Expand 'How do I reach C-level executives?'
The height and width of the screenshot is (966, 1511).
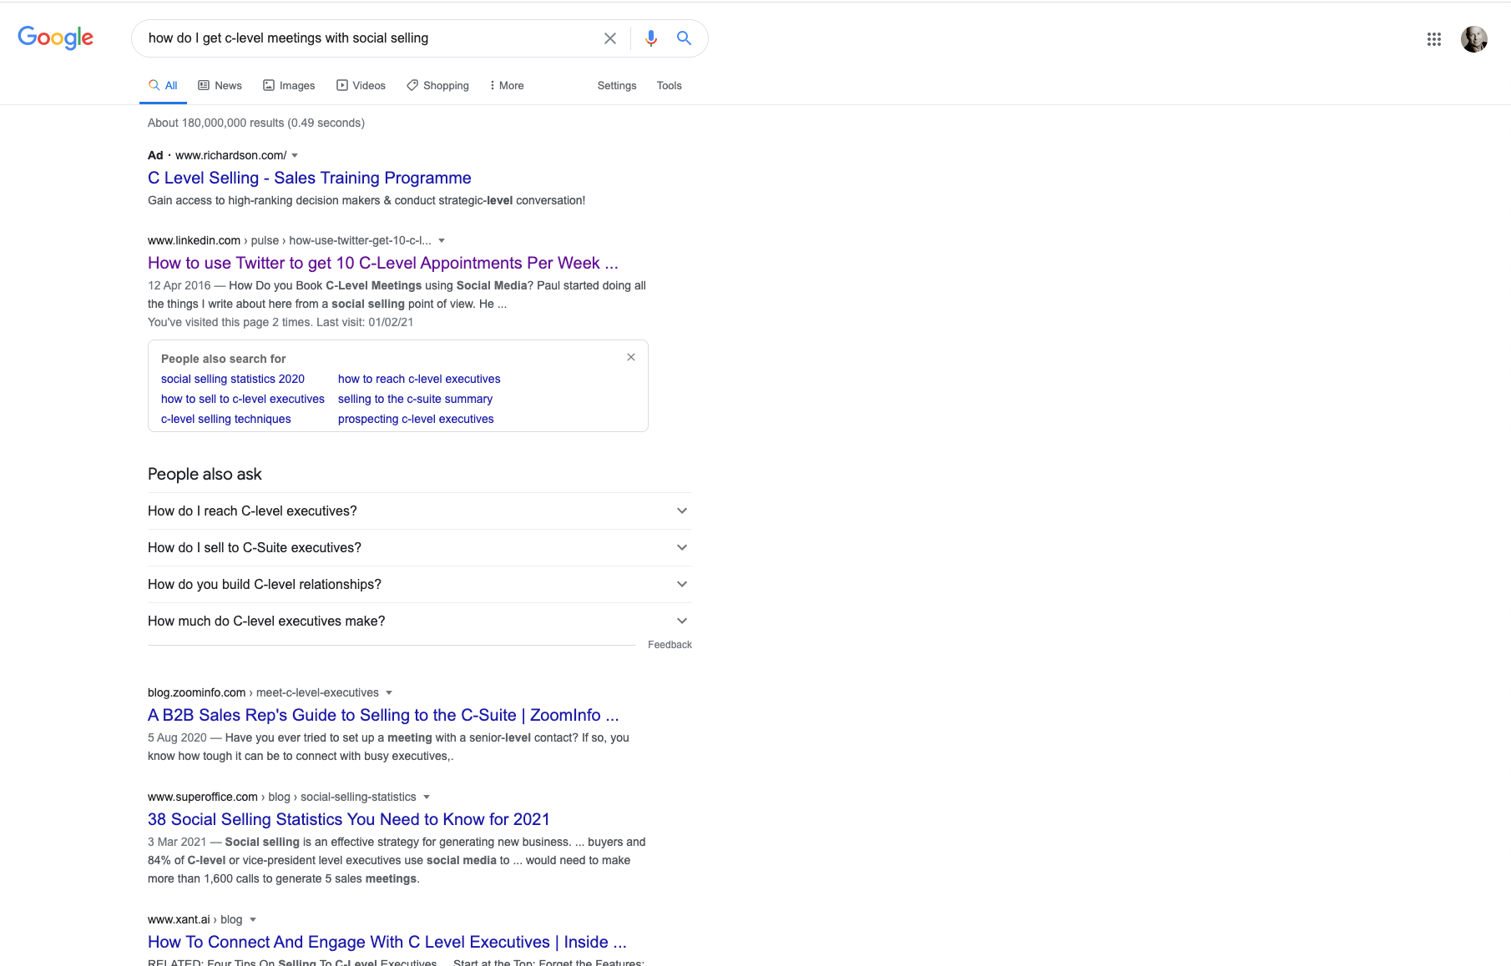(419, 511)
